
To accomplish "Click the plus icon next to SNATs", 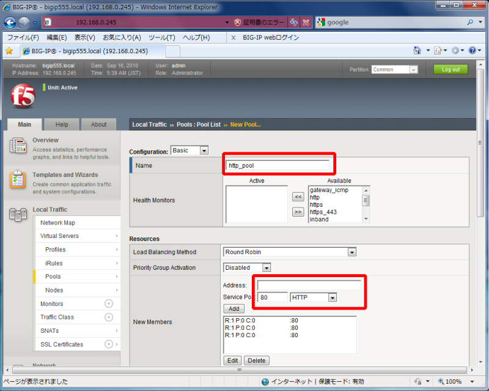I will point(109,330).
